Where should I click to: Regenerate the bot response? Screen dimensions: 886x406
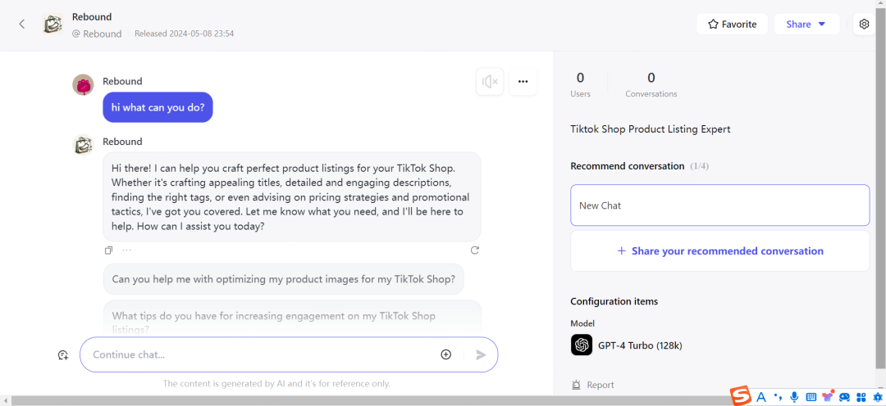[475, 250]
